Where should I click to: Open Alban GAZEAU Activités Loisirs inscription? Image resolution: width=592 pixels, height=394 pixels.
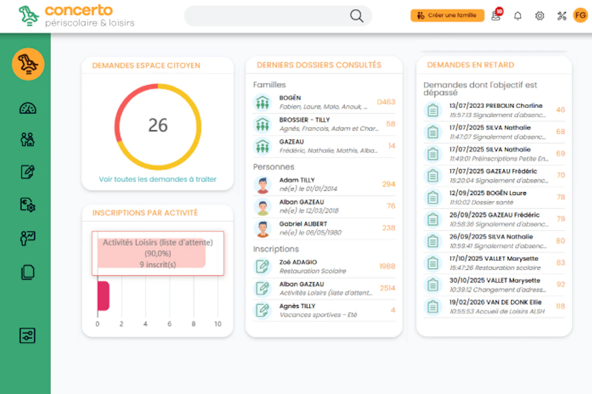coord(324,289)
